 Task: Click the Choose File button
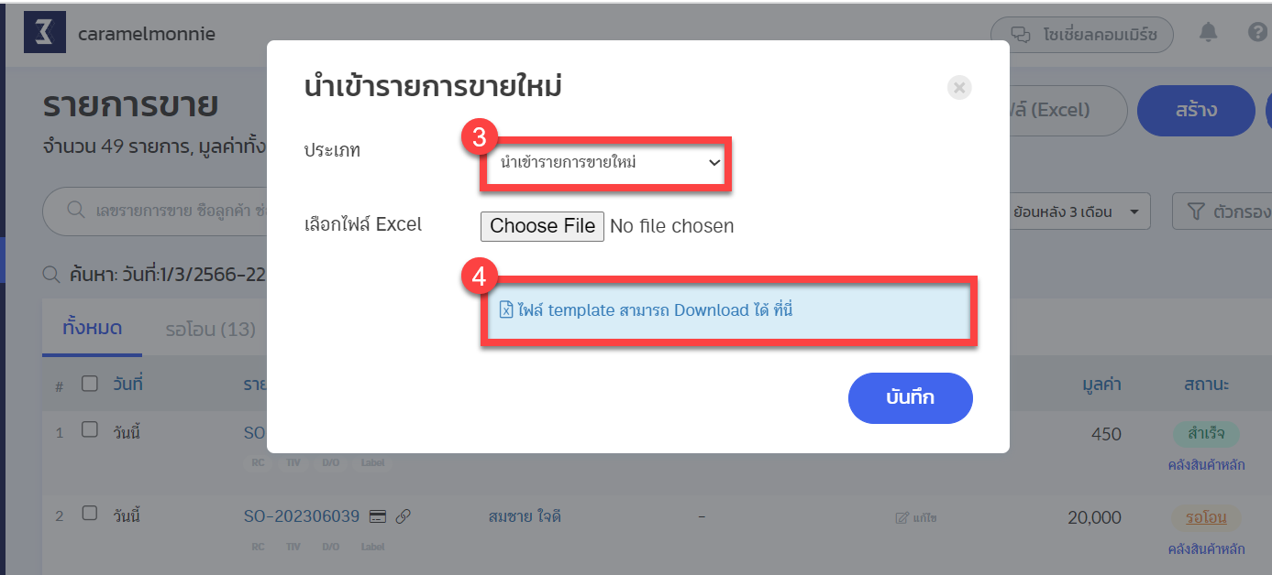tap(543, 226)
